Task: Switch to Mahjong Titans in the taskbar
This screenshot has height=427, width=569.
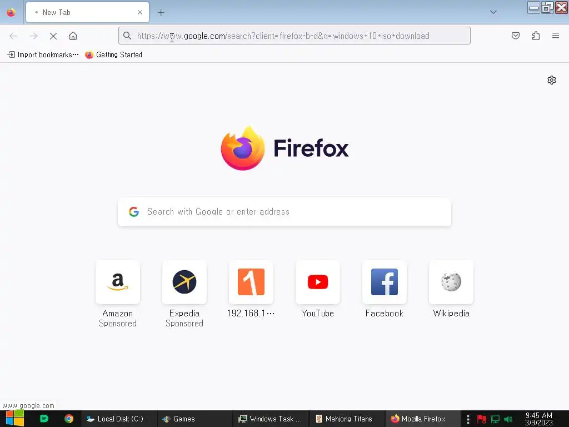Action: point(347,419)
